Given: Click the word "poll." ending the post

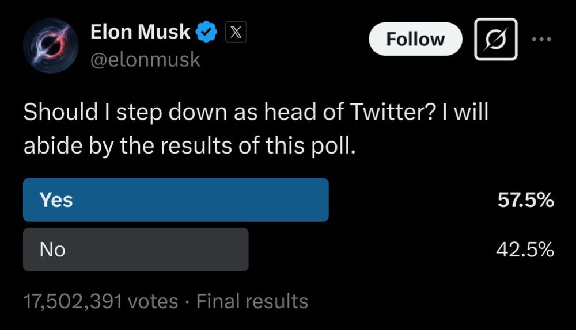Looking at the screenshot, I should click(334, 146).
